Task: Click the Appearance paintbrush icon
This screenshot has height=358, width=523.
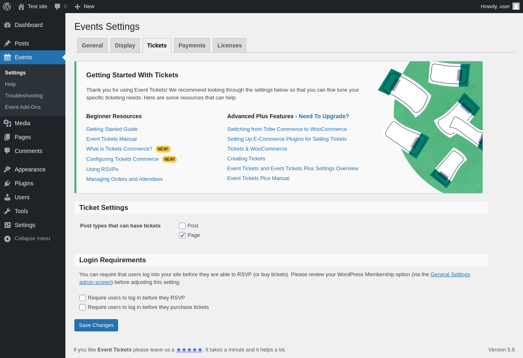Action: pyautogui.click(x=7, y=169)
